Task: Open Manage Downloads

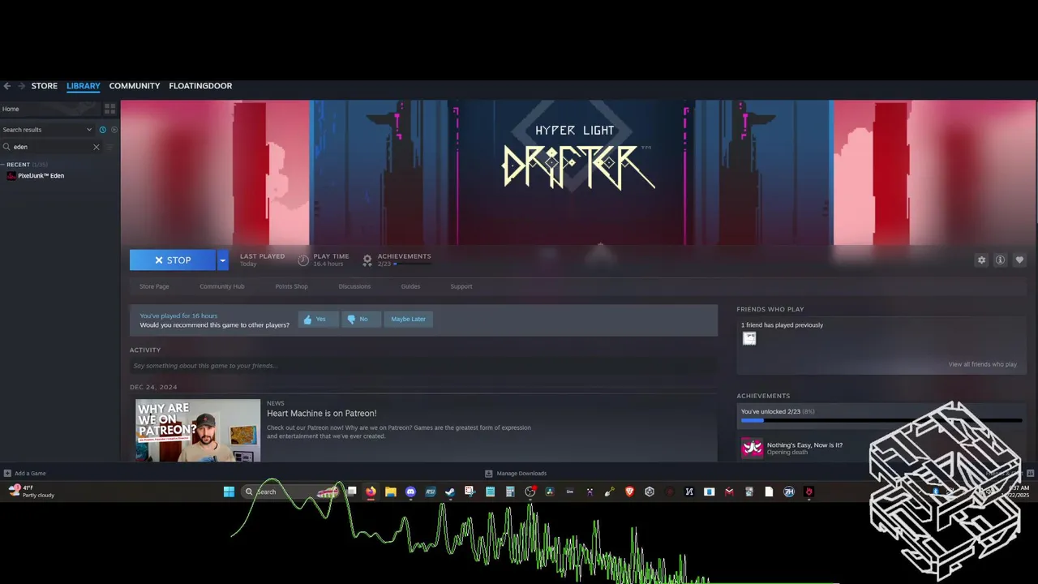Action: (516, 474)
